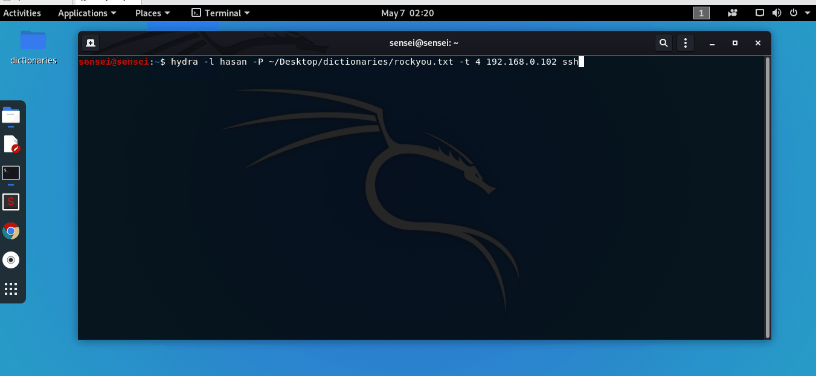Click the ssh word ending the command
Image resolution: width=816 pixels, height=376 pixels.
tap(570, 62)
